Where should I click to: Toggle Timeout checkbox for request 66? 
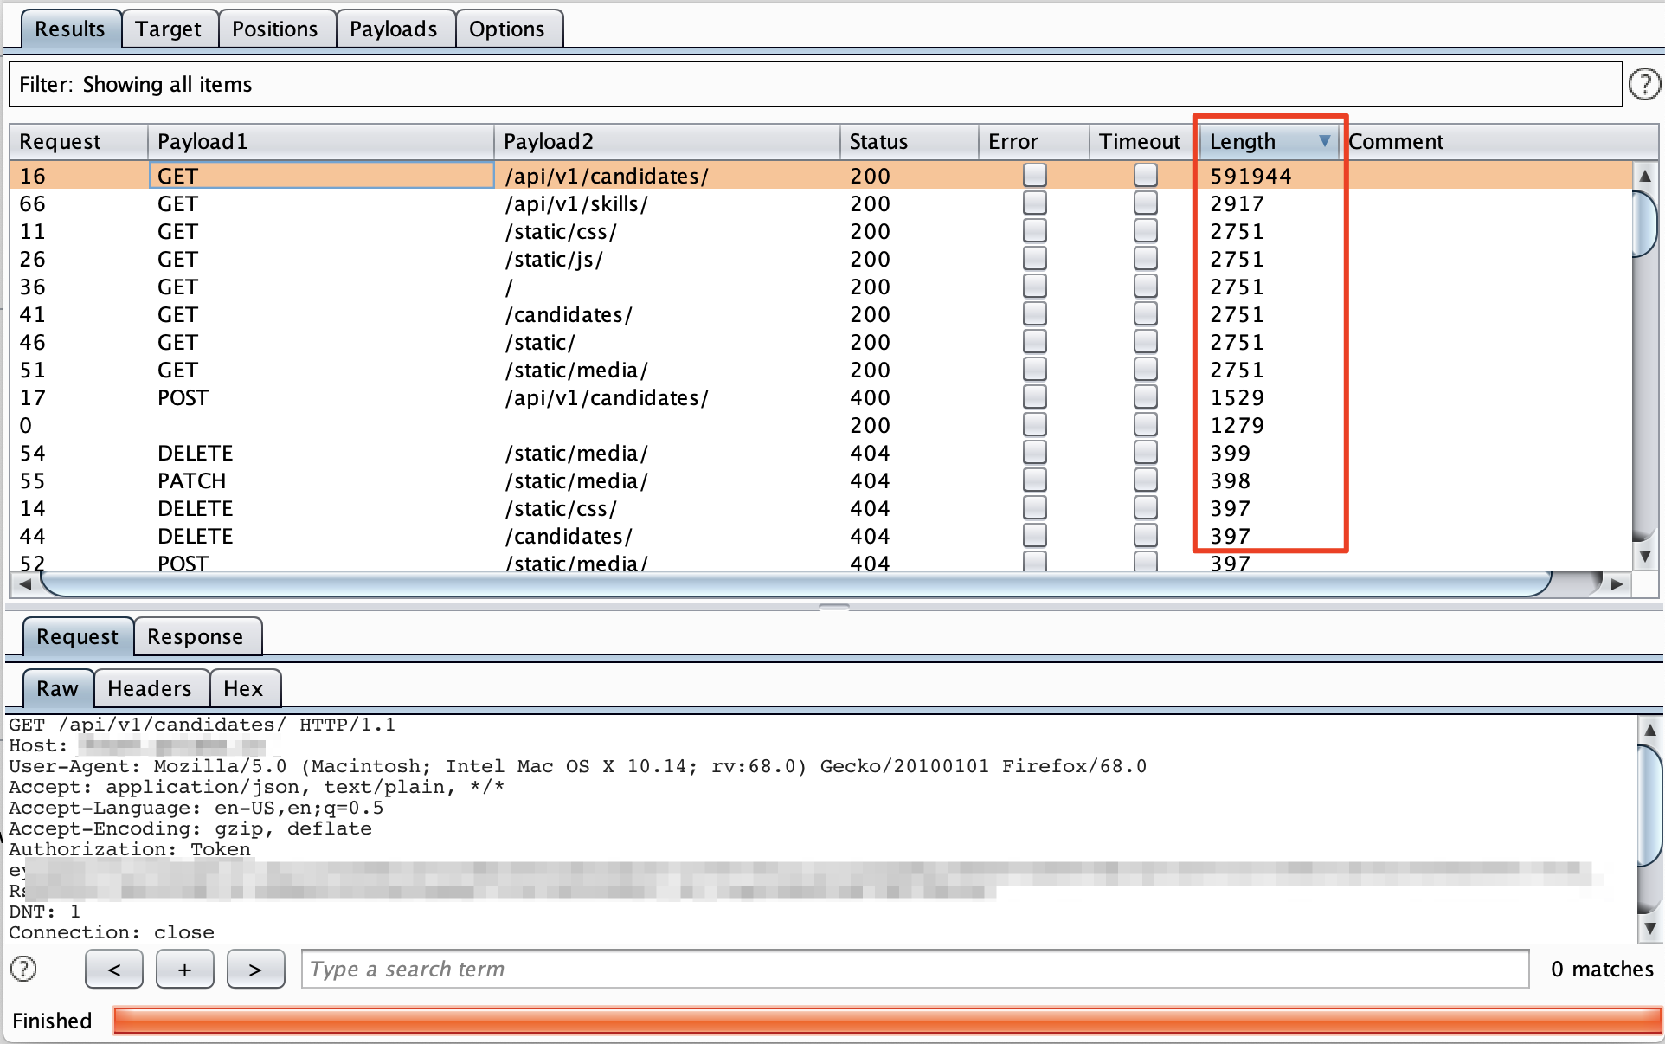pos(1145,203)
